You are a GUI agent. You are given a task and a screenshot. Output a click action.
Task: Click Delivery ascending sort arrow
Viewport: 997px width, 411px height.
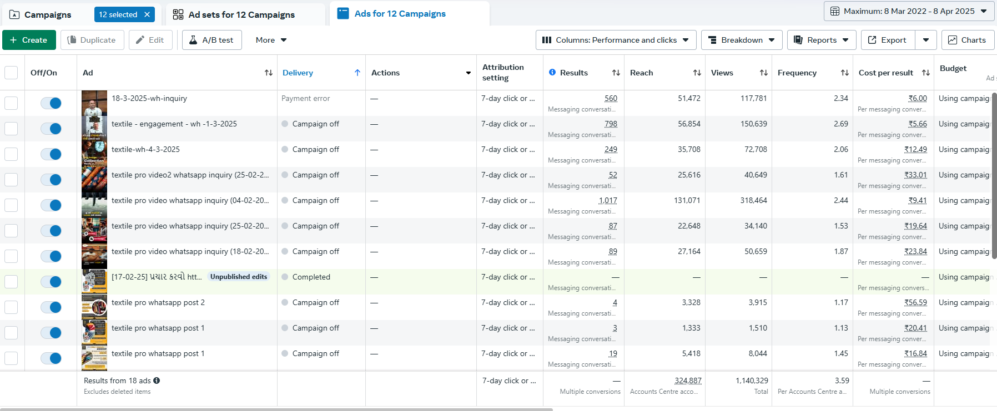(357, 73)
